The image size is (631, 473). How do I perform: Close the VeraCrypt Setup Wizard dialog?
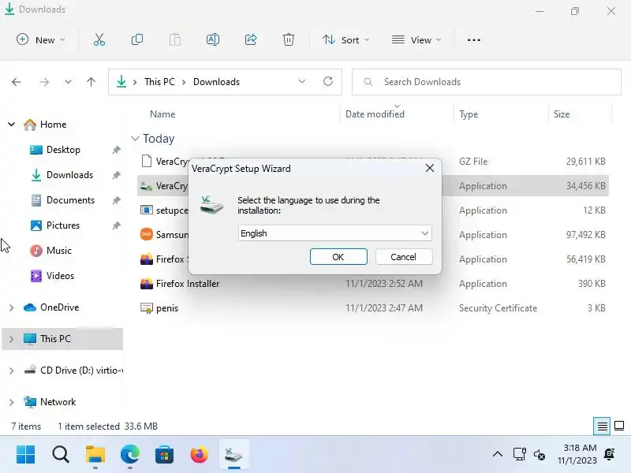pos(429,168)
